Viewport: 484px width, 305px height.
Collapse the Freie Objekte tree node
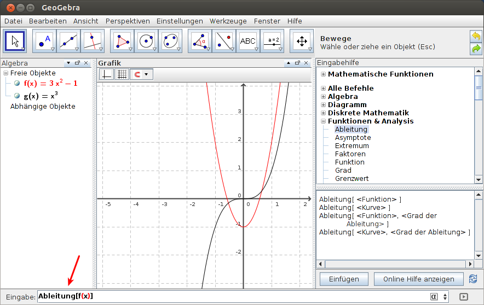[x=5, y=73]
